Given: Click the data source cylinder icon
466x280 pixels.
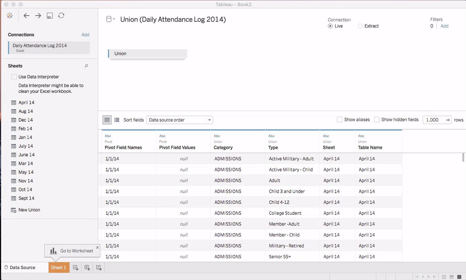Looking at the screenshot, I should pyautogui.click(x=109, y=20).
